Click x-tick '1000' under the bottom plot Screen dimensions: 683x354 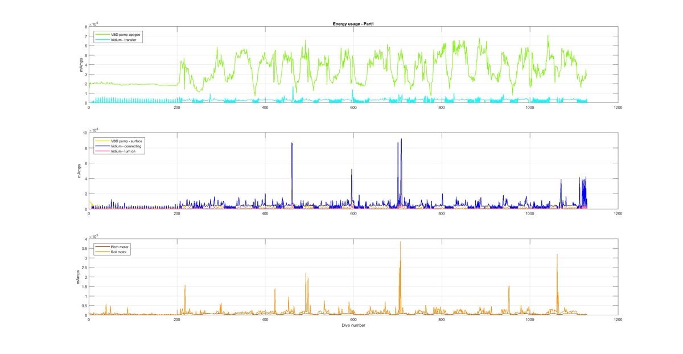click(530, 319)
